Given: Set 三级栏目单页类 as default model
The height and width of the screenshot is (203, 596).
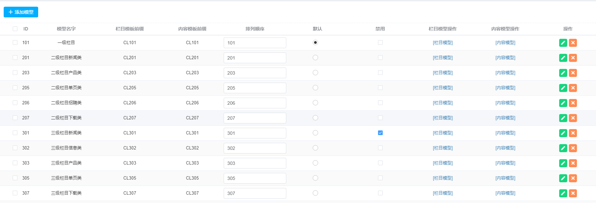Looking at the screenshot, I should click(315, 178).
